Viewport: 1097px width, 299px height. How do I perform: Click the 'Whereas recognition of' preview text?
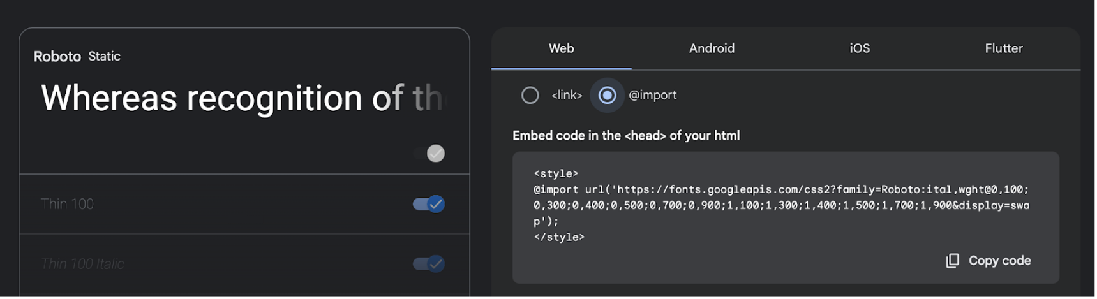243,98
